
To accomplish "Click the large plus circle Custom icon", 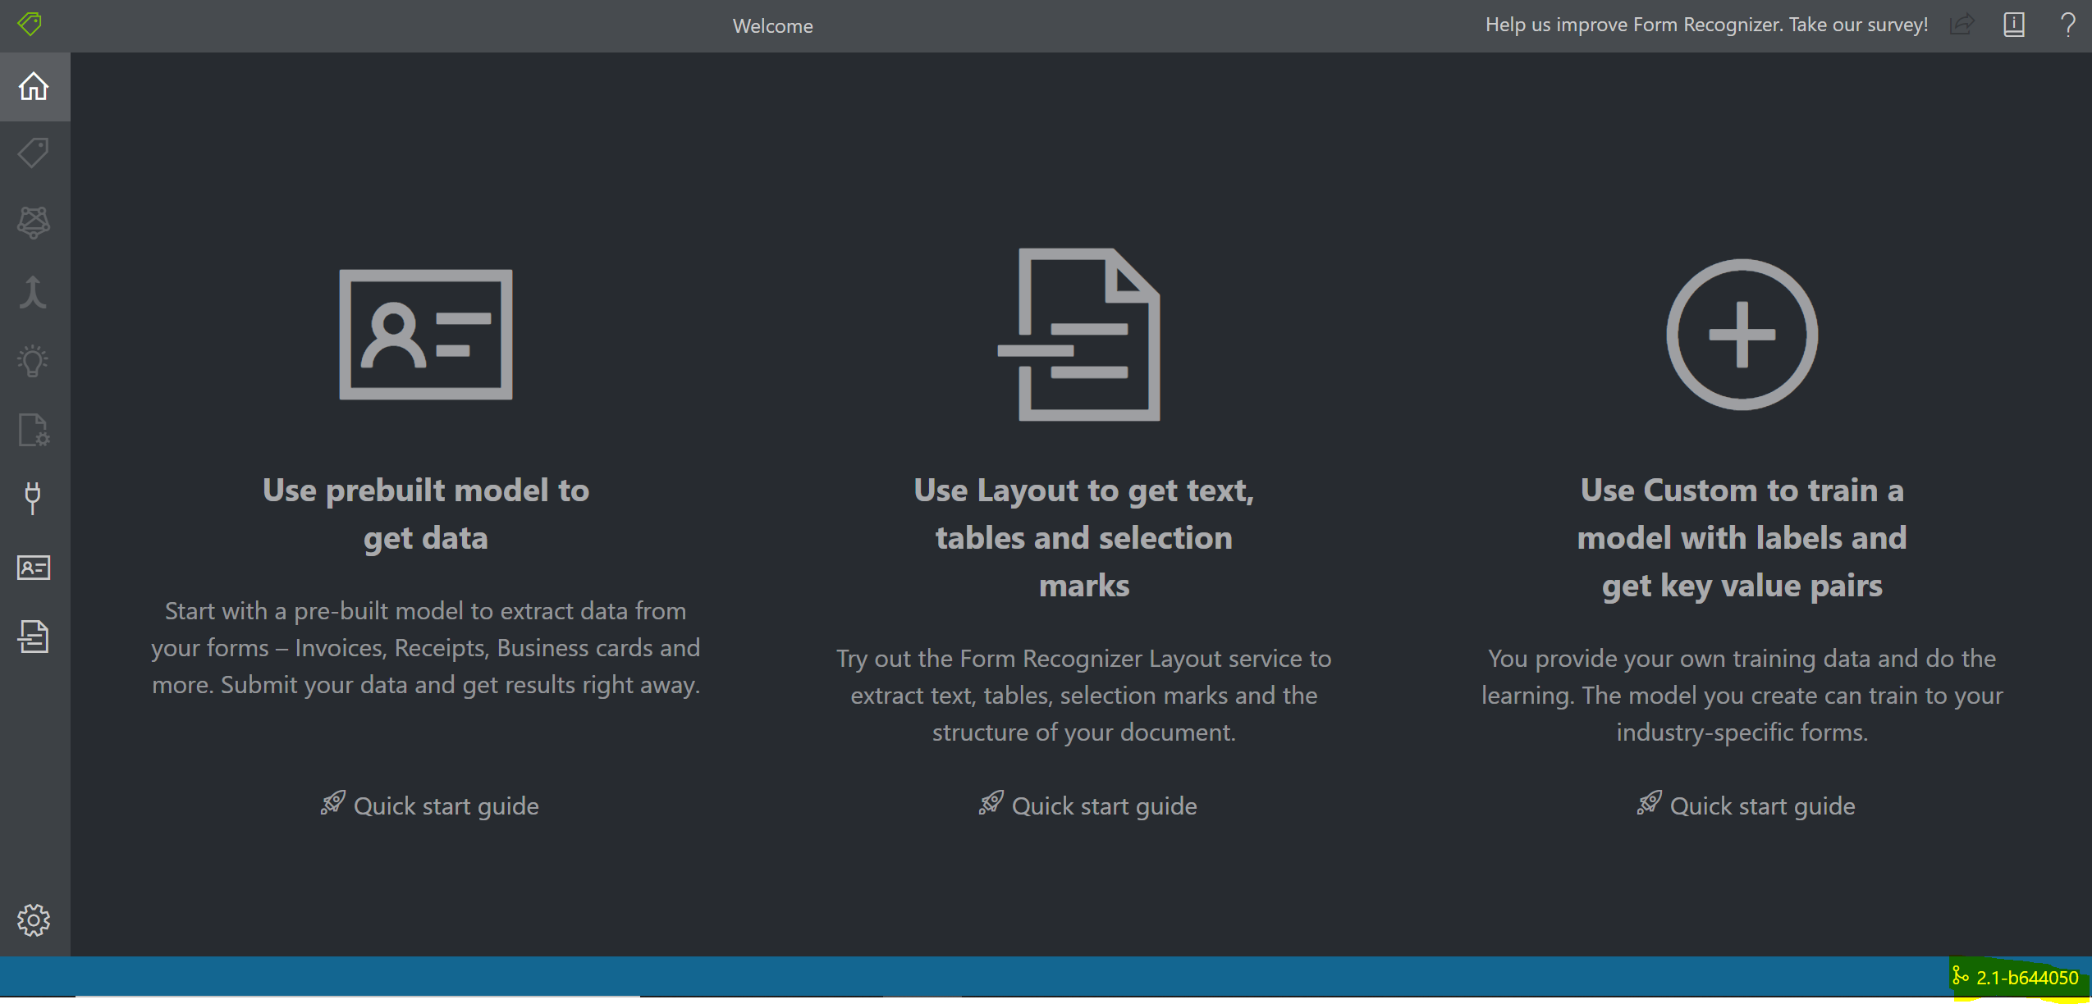I will pyautogui.click(x=1742, y=335).
